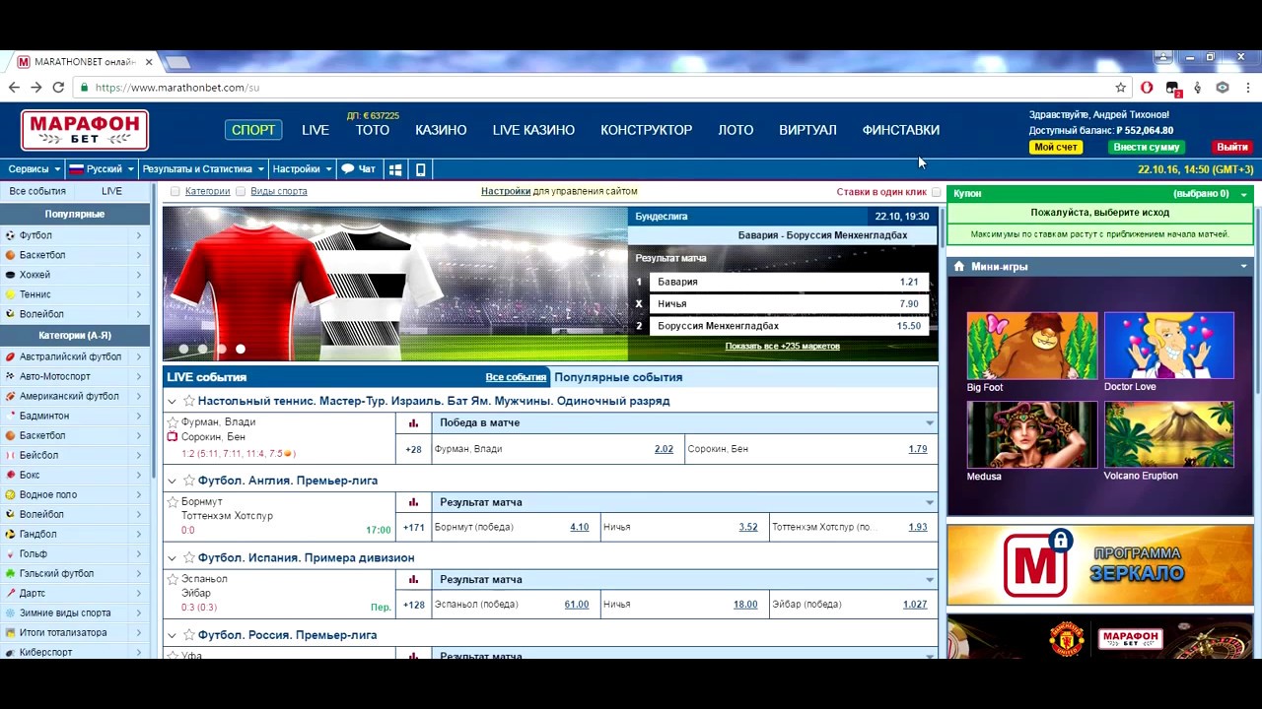Open ТОТО menu item
The image size is (1262, 709).
373,130
